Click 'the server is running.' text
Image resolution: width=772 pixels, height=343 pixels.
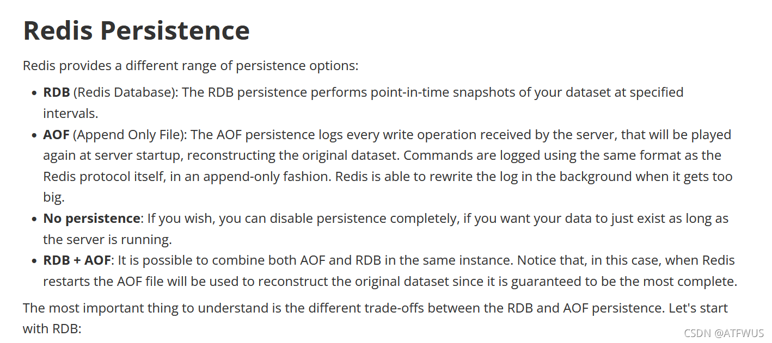106,240
